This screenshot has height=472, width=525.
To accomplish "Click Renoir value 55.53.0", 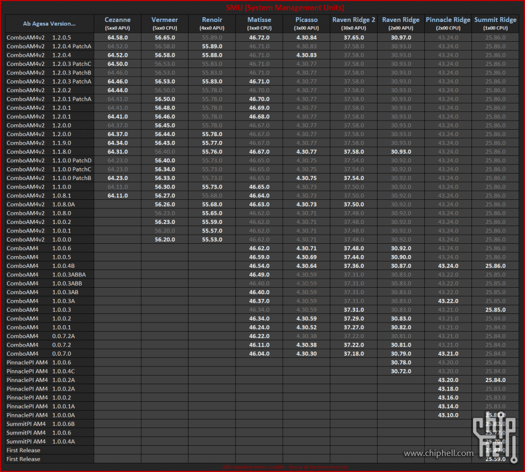I will pyautogui.click(x=212, y=239).
